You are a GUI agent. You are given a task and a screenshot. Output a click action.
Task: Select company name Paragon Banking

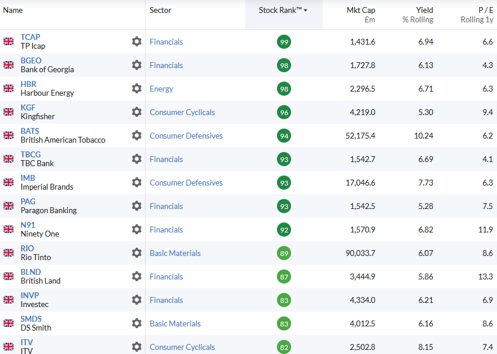tap(49, 210)
